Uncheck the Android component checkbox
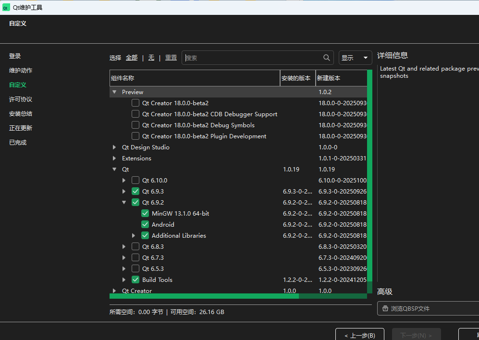The image size is (479, 340). pyautogui.click(x=145, y=224)
